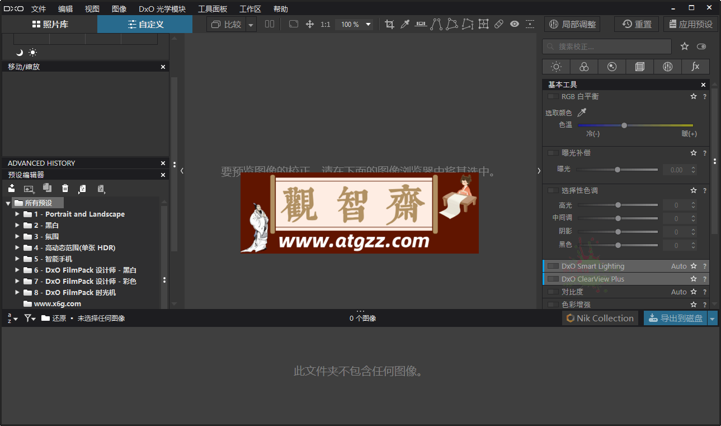The image size is (721, 426).
Task: Open the Detail tools palette tab
Action: click(x=612, y=67)
